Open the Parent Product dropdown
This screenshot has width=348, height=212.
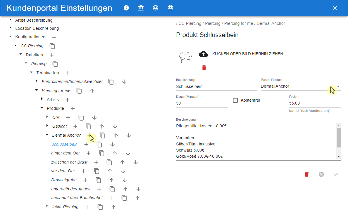[x=338, y=86]
